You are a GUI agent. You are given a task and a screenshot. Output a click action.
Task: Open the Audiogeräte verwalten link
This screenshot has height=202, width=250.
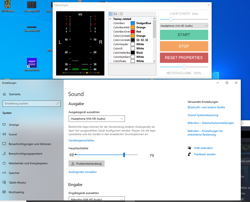click(82, 172)
